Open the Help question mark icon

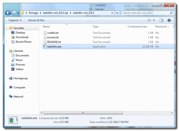pos(169,20)
